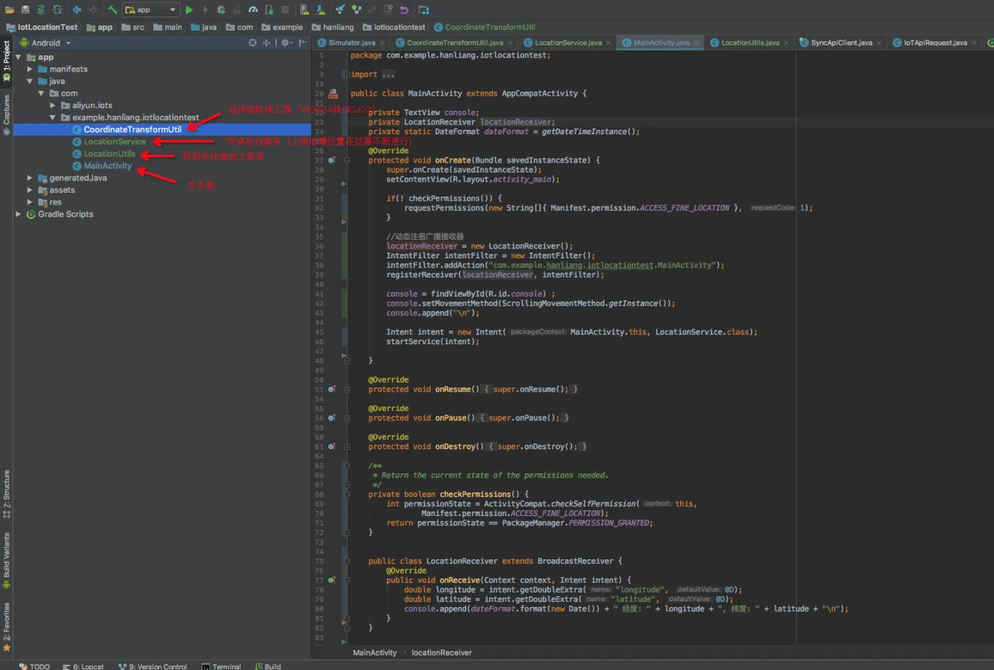Image resolution: width=994 pixels, height=670 pixels.
Task: Collapse the app module tree node
Action: pos(18,57)
